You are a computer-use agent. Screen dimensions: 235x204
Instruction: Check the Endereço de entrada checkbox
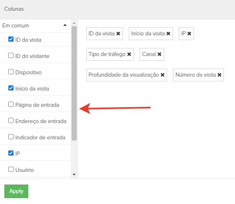(x=11, y=120)
